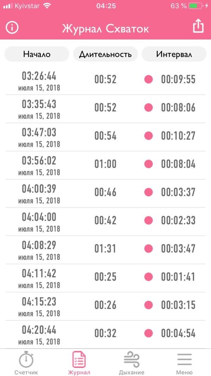The image size is (211, 376).
Task: Select the contraction starting at 04:20:44
Action: click(x=105, y=335)
